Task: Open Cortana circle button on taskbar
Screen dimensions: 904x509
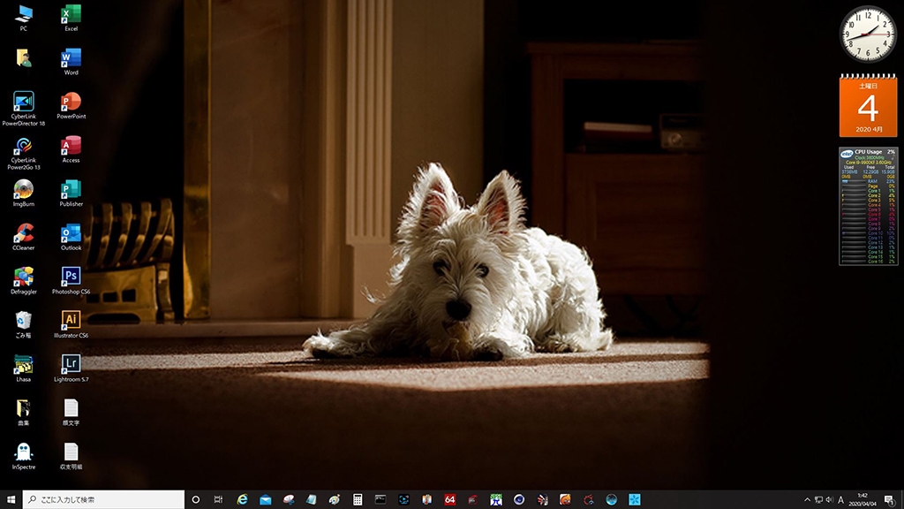Action: 195,499
